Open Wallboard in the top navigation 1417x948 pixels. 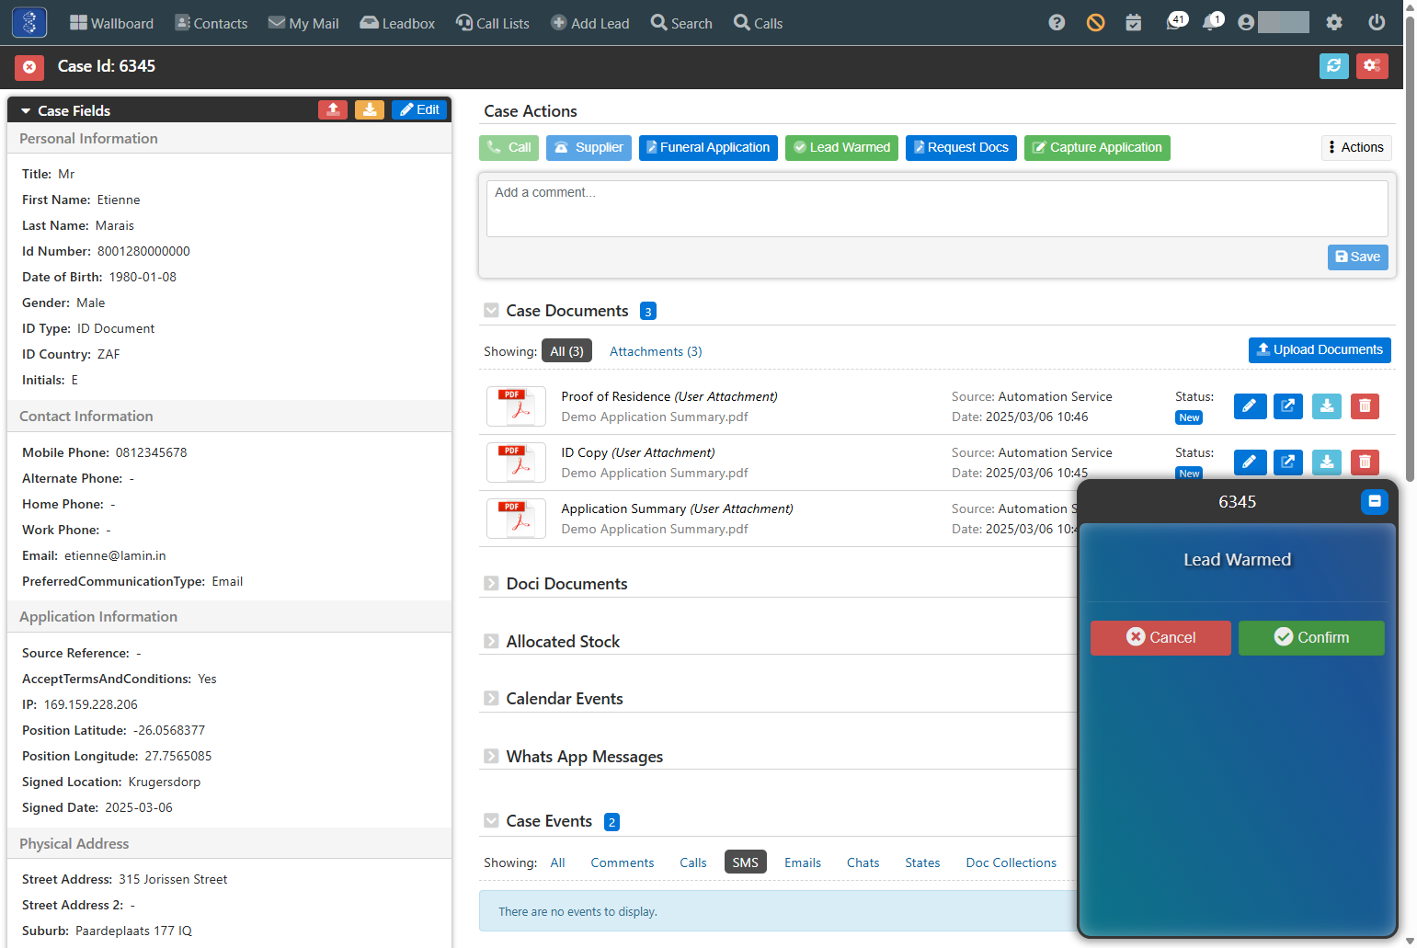[x=111, y=23]
